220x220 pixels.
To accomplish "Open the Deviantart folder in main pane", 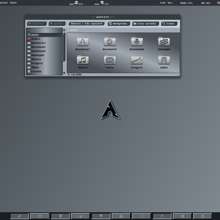I will (82, 44).
